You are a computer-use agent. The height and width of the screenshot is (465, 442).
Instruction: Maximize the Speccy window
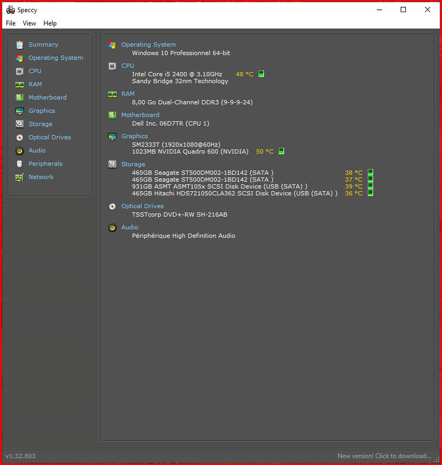tap(403, 10)
